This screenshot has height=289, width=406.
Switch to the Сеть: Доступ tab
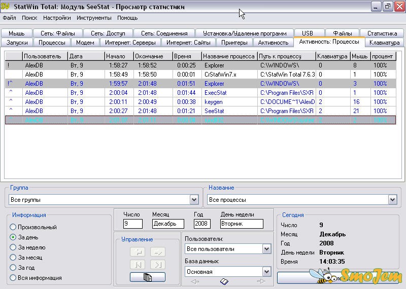pos(108,33)
